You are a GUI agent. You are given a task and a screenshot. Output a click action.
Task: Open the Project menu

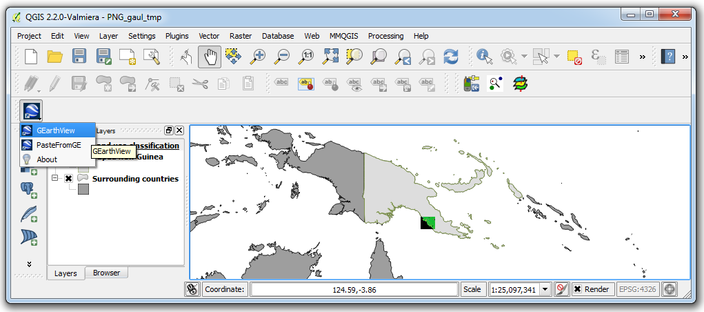pos(29,36)
